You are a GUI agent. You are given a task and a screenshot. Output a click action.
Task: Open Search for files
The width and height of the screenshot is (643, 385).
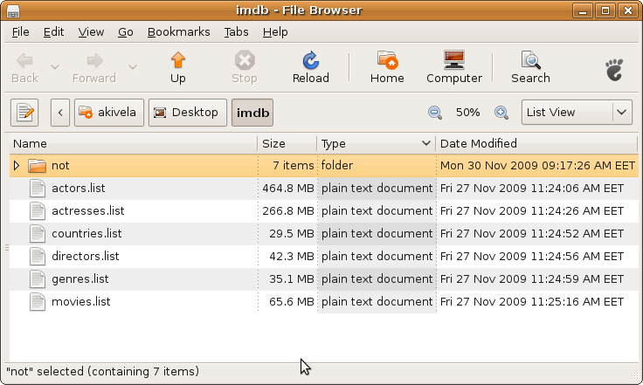click(530, 61)
